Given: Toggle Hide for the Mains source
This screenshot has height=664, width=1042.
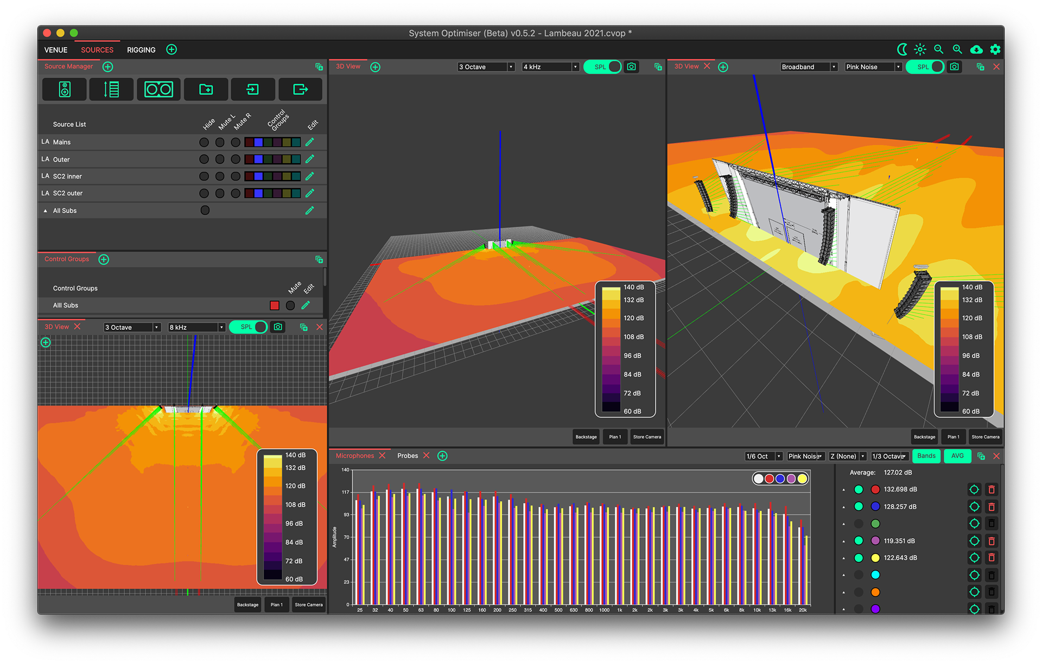Looking at the screenshot, I should (x=204, y=142).
